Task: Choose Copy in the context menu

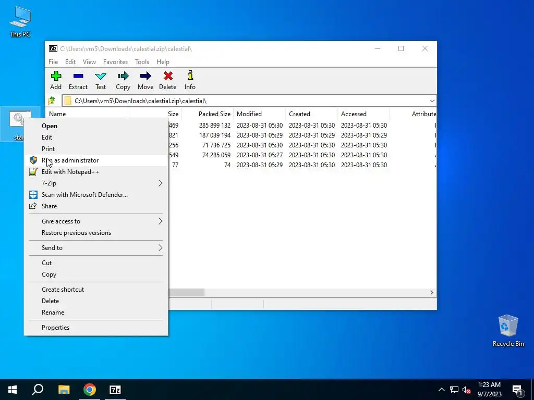Action: coord(96,274)
